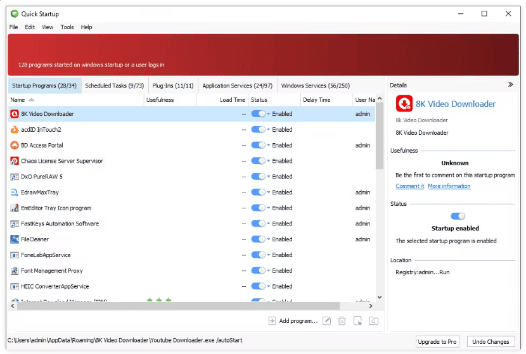Screen dimensions: 526x354
Task: Toggle BD Access Portal enabled switch
Action: pos(258,145)
